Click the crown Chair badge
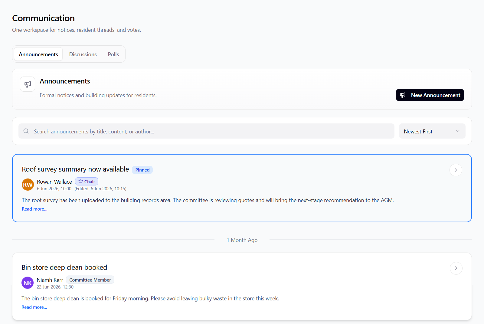 [x=87, y=182]
